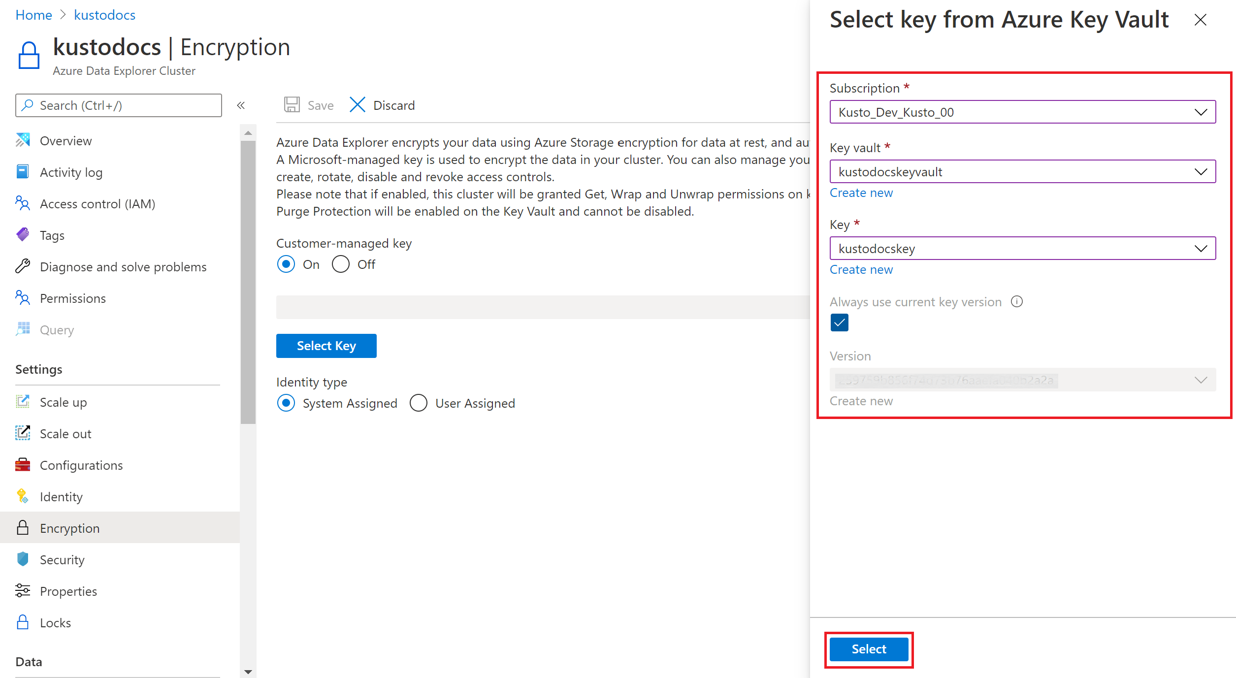Click Create new link under Key vault
This screenshot has width=1236, height=678.
861,193
